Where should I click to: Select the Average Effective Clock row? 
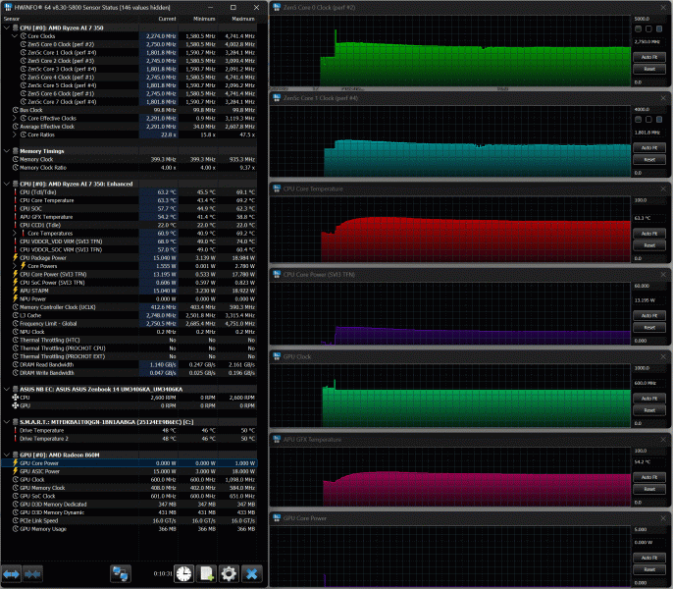129,127
